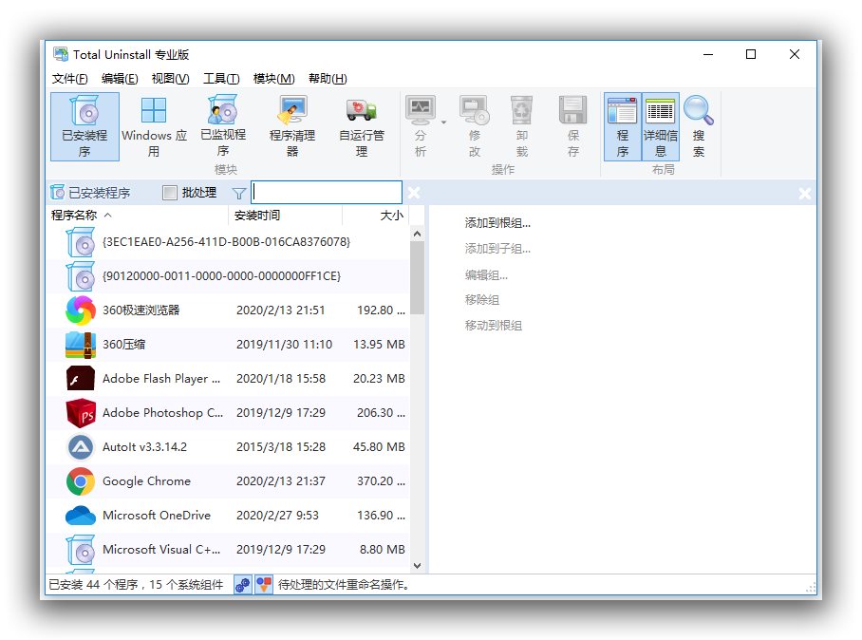
Task: Clear the filter with the X button
Action: [414, 193]
